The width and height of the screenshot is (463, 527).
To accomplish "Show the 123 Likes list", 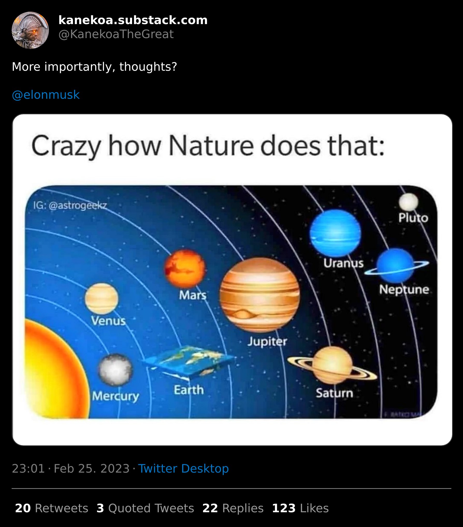I will coord(300,508).
